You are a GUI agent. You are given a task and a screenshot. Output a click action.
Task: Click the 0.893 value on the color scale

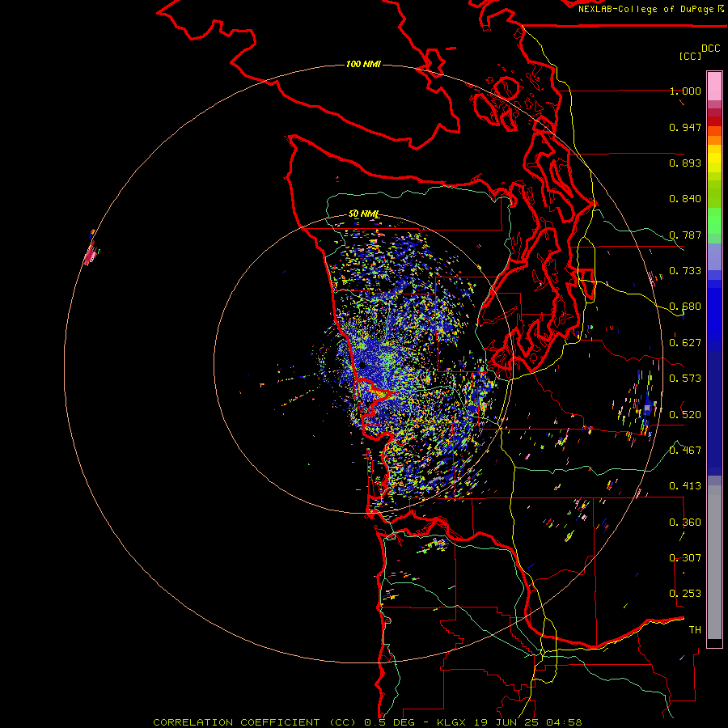[x=685, y=163]
